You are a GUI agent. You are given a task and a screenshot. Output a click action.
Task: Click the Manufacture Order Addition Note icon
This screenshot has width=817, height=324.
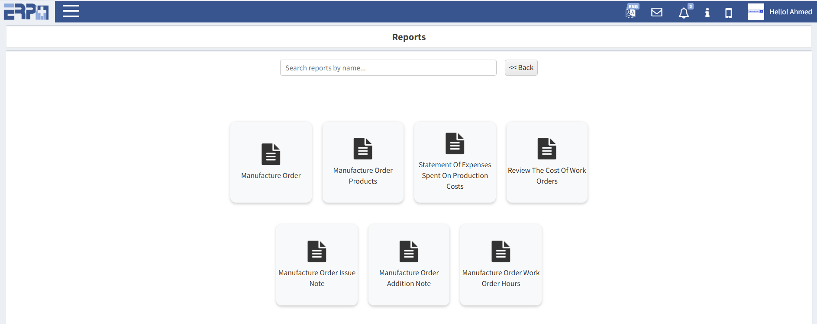(x=409, y=251)
